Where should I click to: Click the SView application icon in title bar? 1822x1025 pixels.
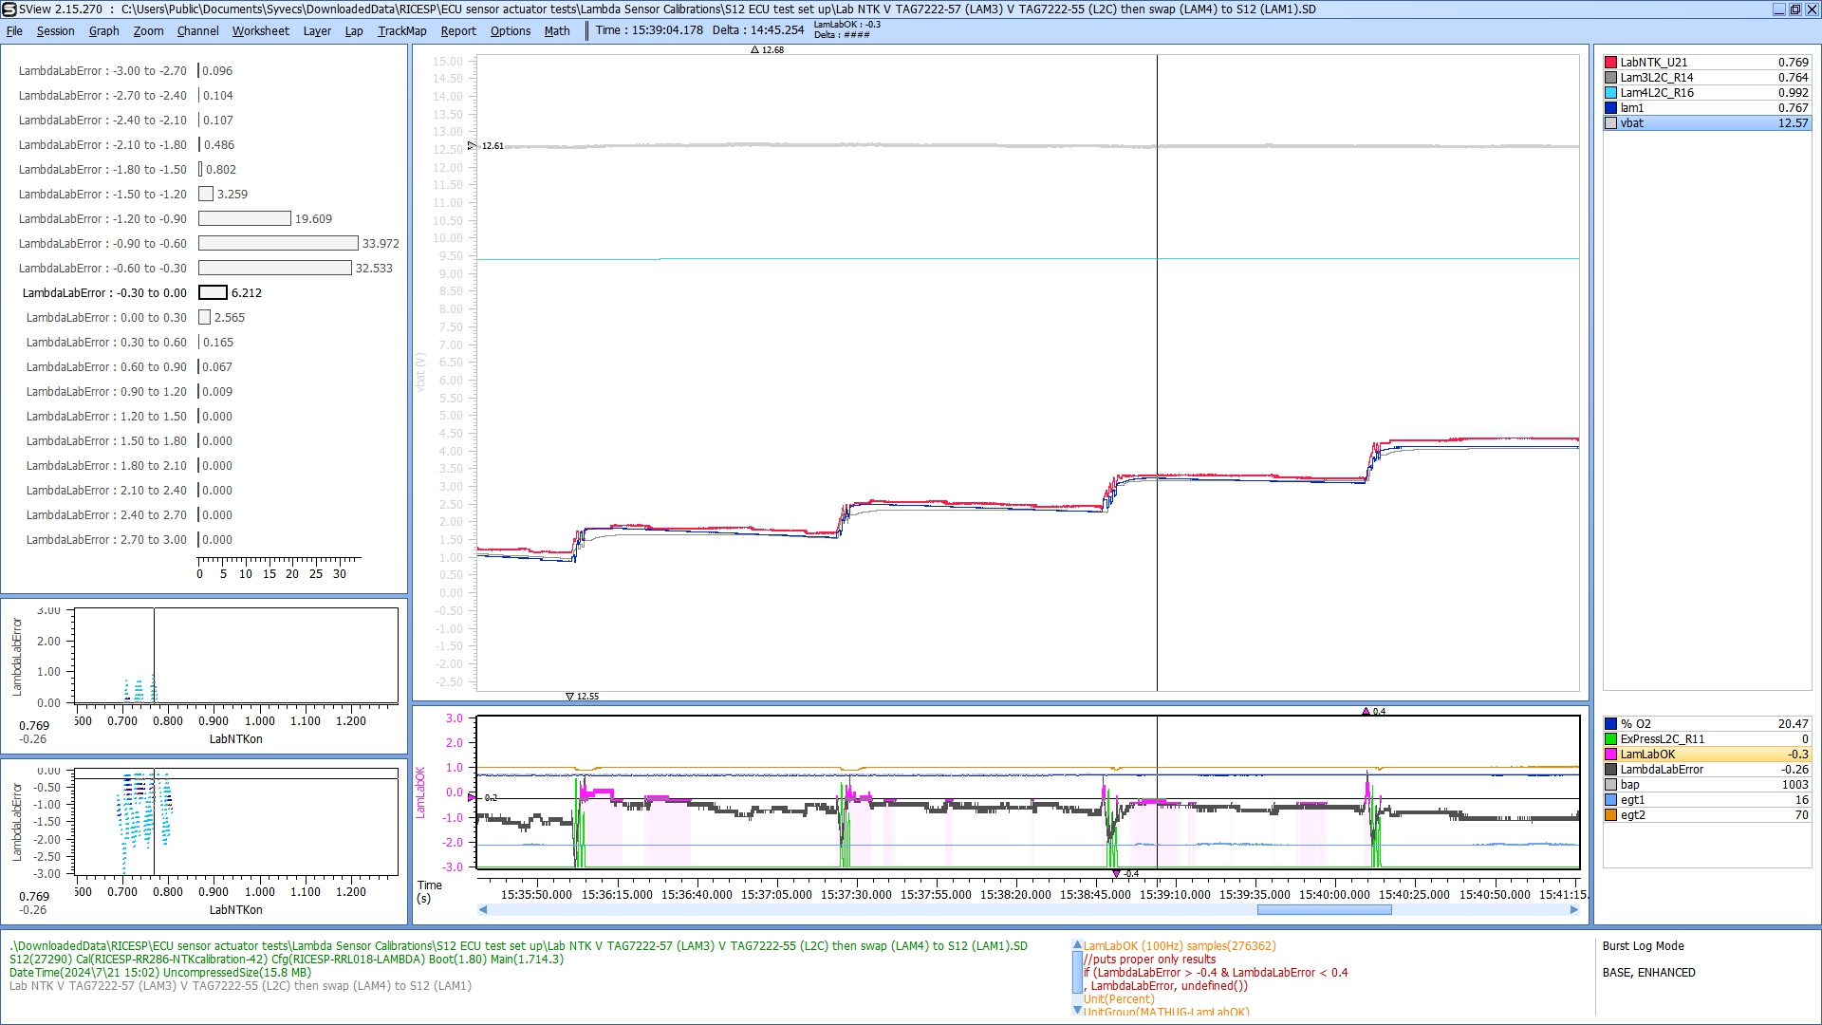(x=9, y=9)
